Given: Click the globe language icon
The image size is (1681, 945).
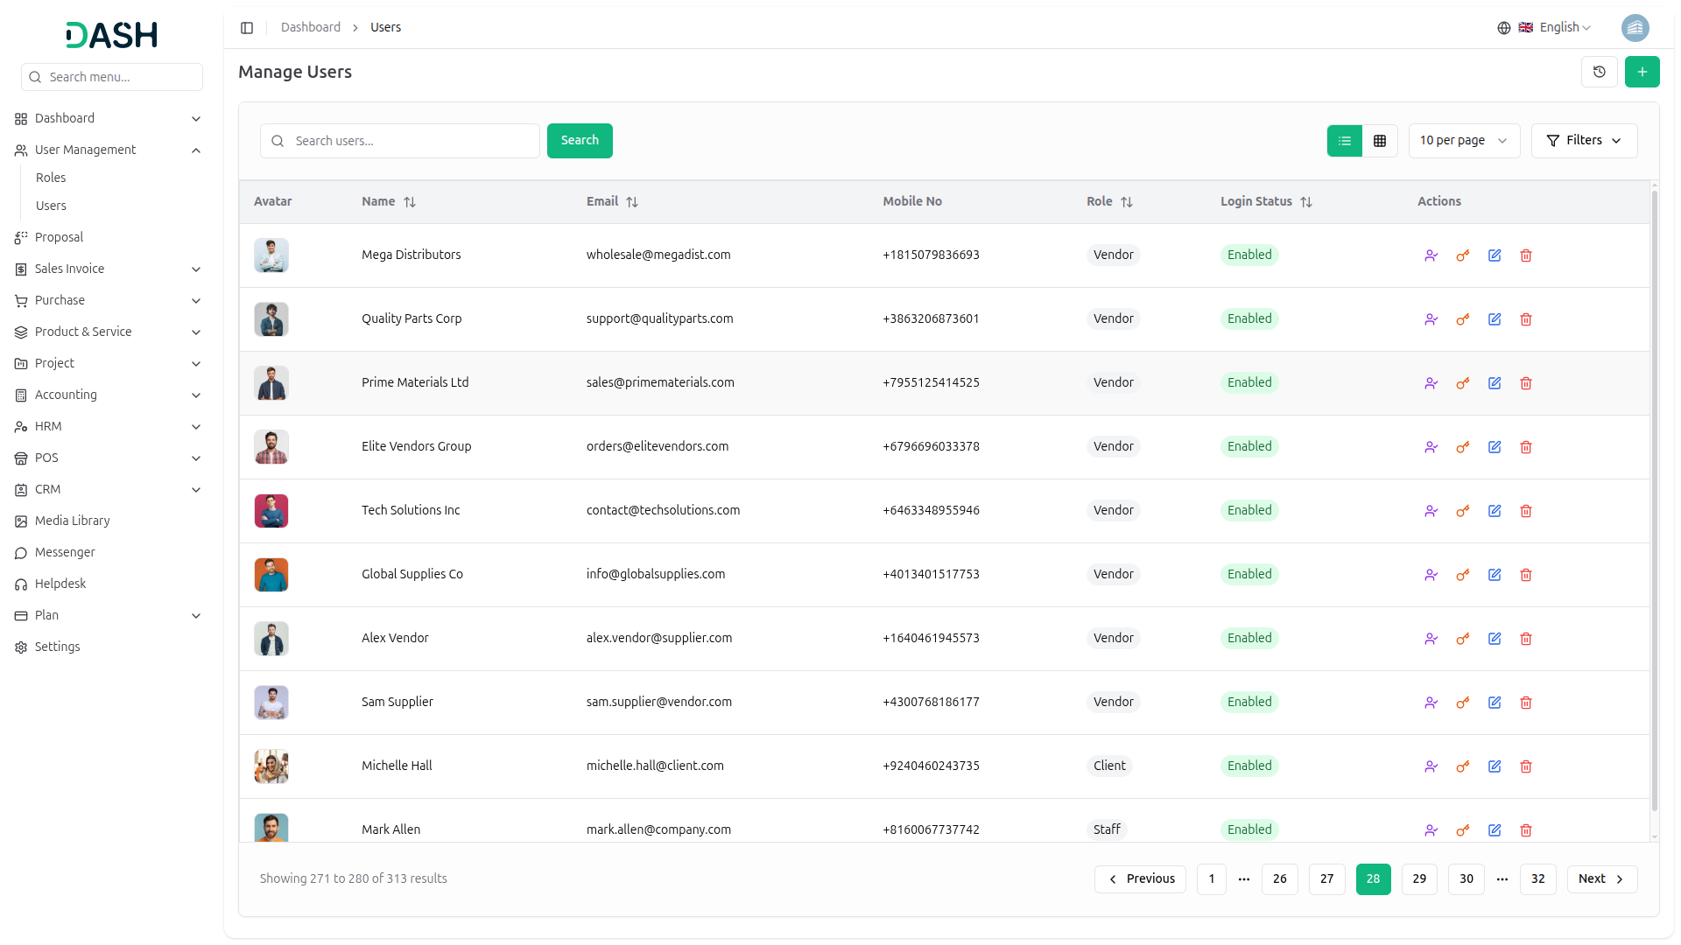Looking at the screenshot, I should coord(1503,28).
